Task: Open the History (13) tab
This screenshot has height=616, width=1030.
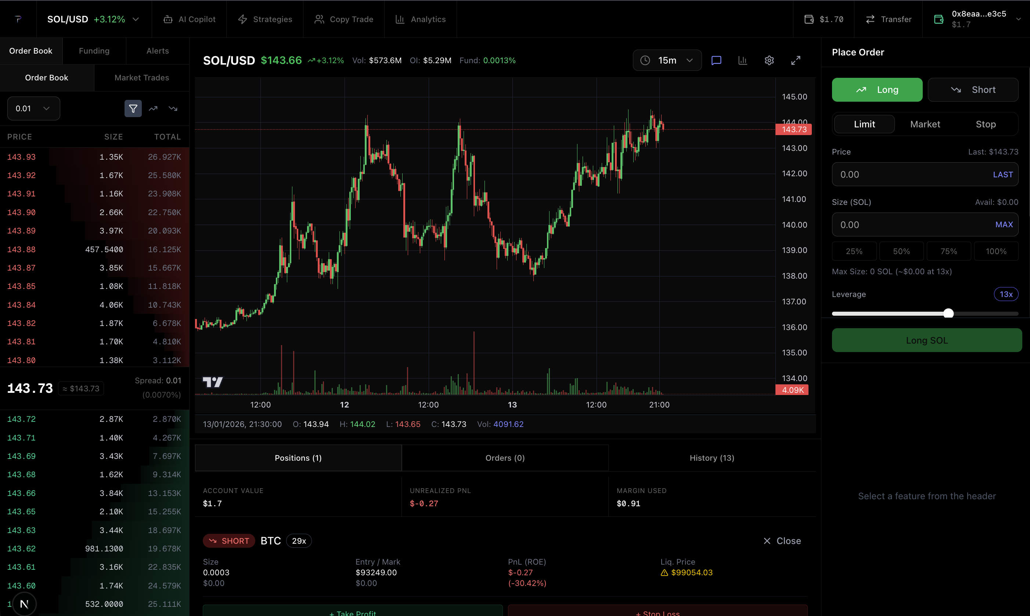Action: pos(712,458)
